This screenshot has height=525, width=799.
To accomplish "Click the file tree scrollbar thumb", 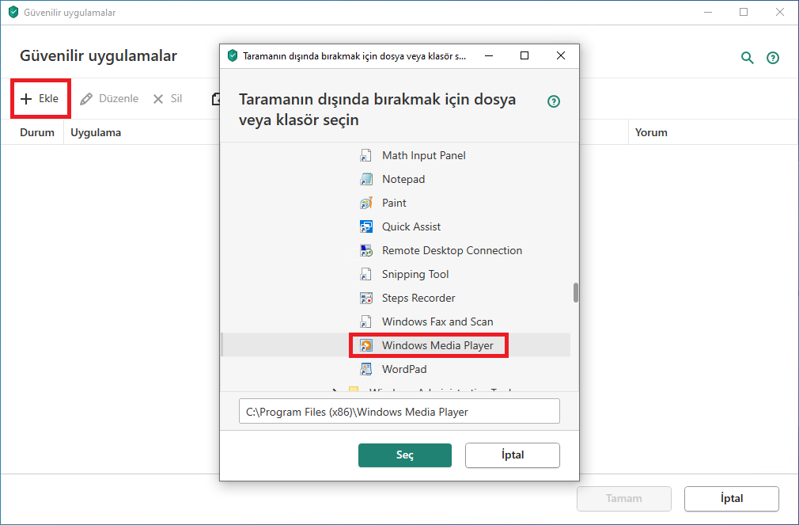I will (576, 293).
